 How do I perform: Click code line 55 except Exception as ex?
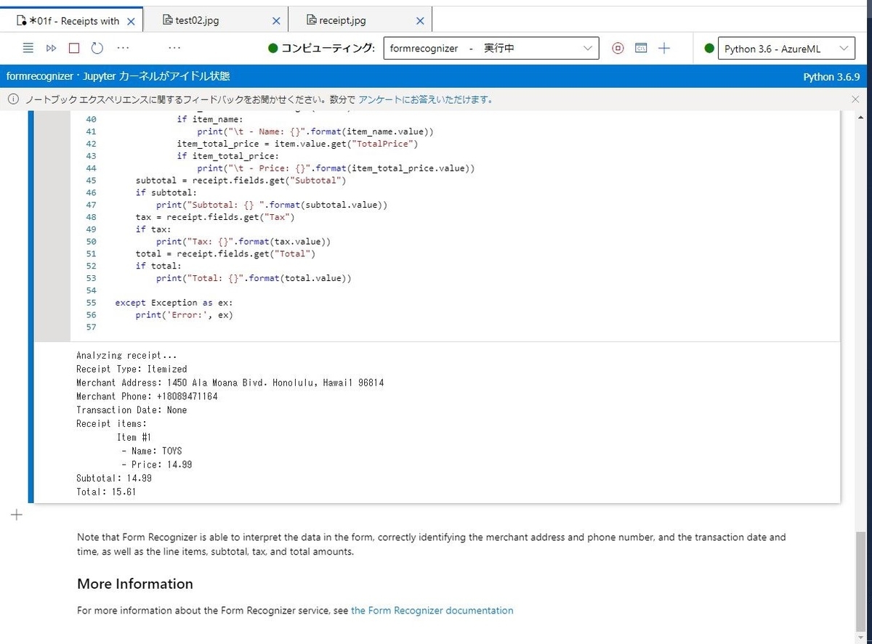[174, 302]
